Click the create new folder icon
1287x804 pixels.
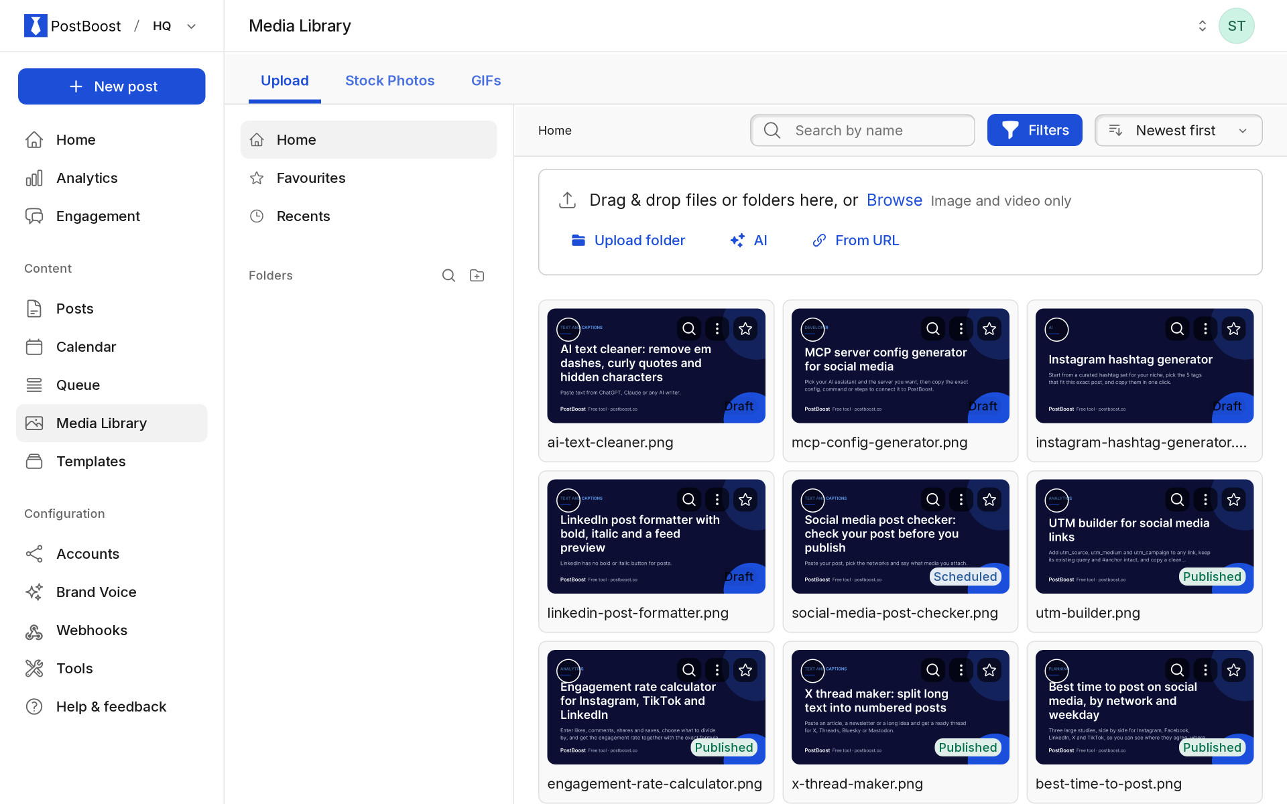click(x=477, y=275)
